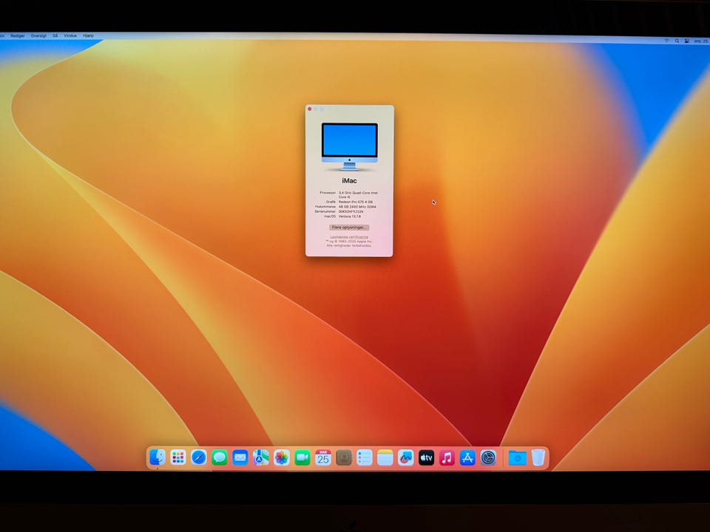Open the Downloads folder in Dock
Viewport: 710px width, 532px height.
click(x=517, y=457)
